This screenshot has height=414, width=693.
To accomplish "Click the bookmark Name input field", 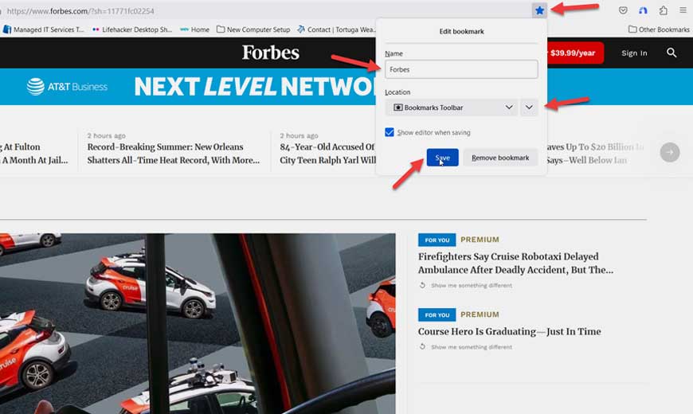I will (461, 69).
